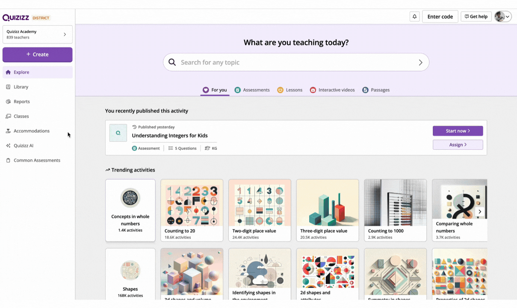The width and height of the screenshot is (517, 308).
Task: Click the For you heart icon
Action: pos(206,90)
